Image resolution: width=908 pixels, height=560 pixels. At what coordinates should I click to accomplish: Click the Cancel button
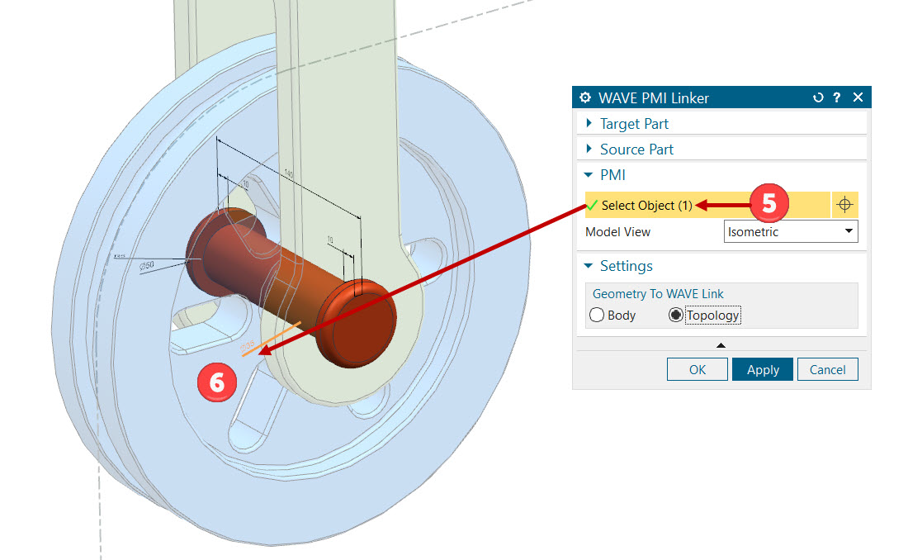click(827, 369)
